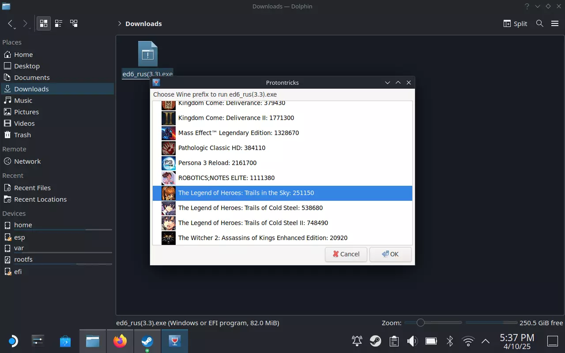The image size is (565, 353).
Task: Open the Dolphin hamburger menu
Action: pos(555,23)
